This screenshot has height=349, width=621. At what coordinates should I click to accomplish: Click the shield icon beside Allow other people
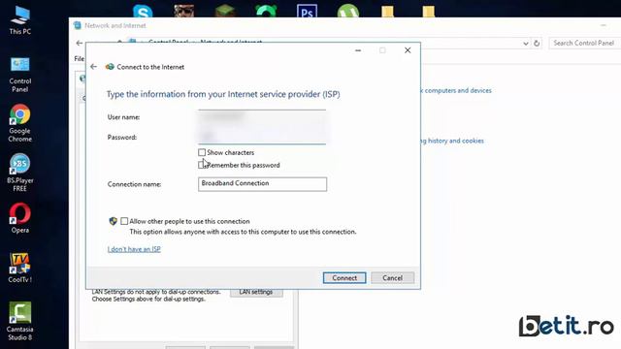click(113, 221)
